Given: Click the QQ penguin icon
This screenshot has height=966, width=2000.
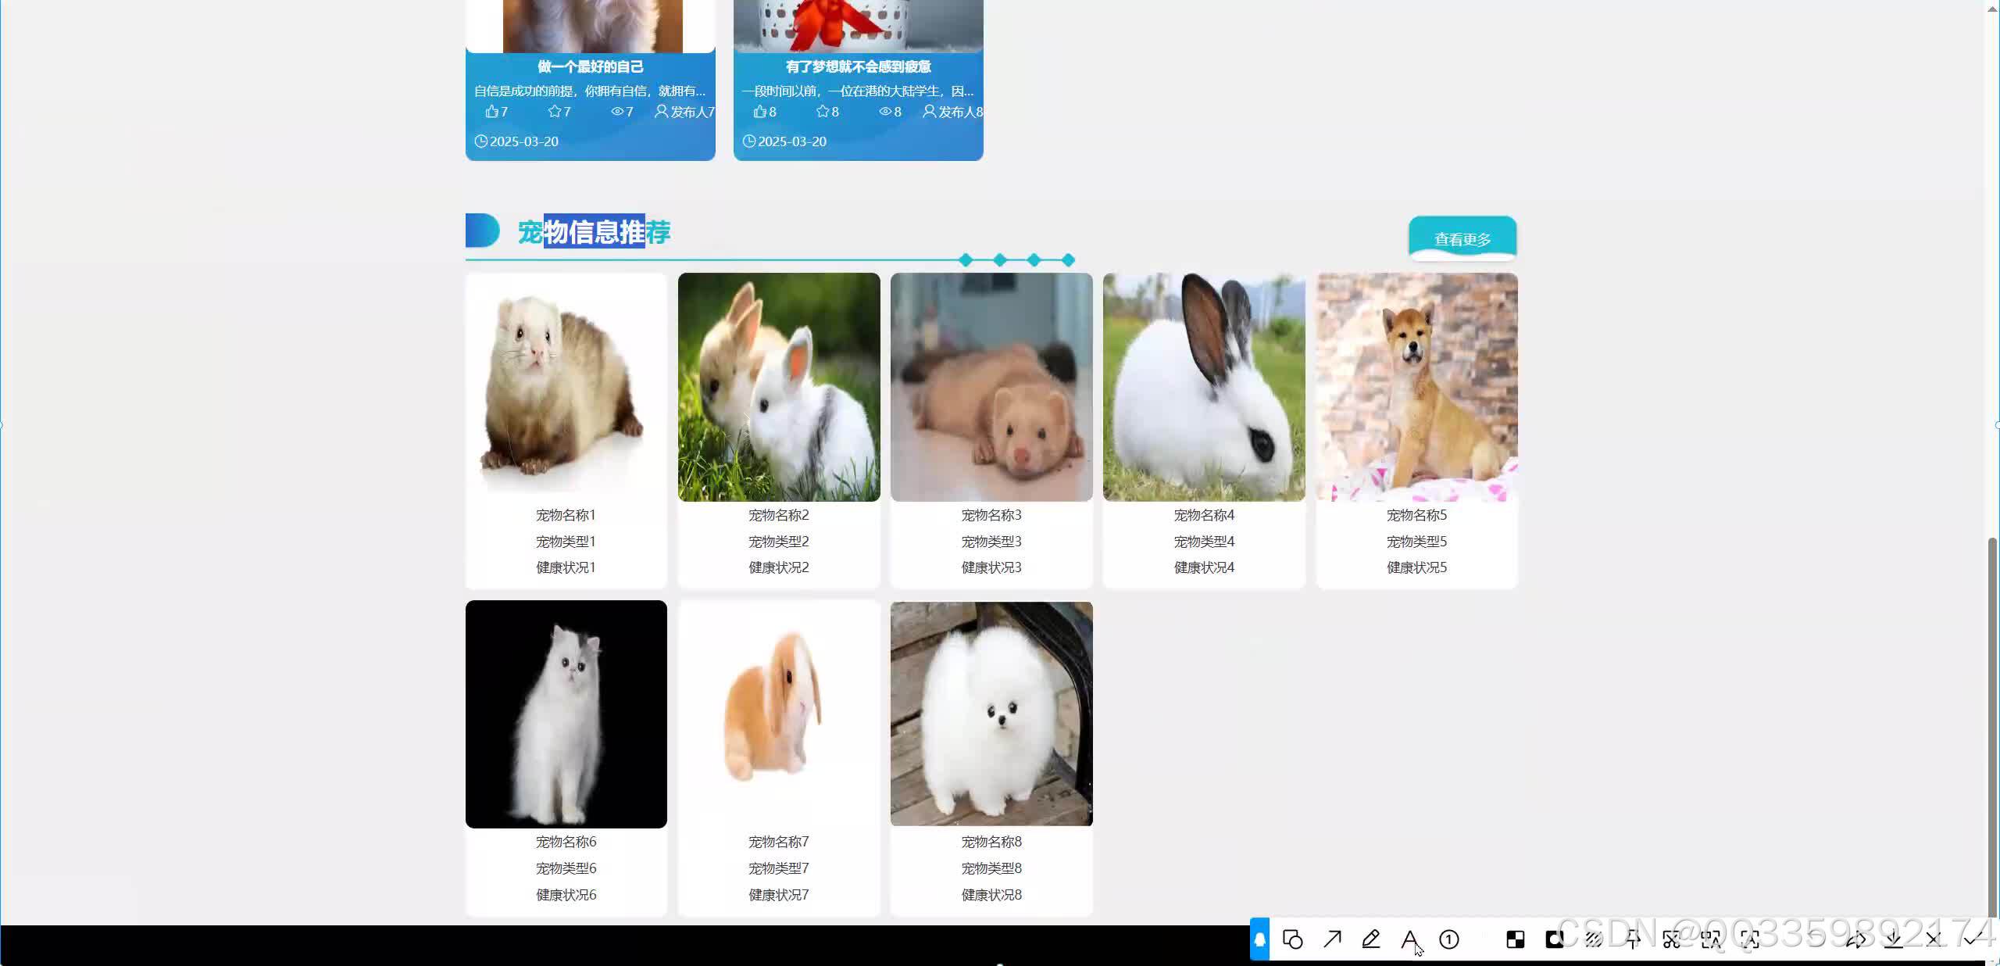Looking at the screenshot, I should tap(1259, 939).
